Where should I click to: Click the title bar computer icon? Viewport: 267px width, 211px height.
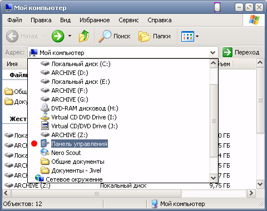tap(8, 8)
